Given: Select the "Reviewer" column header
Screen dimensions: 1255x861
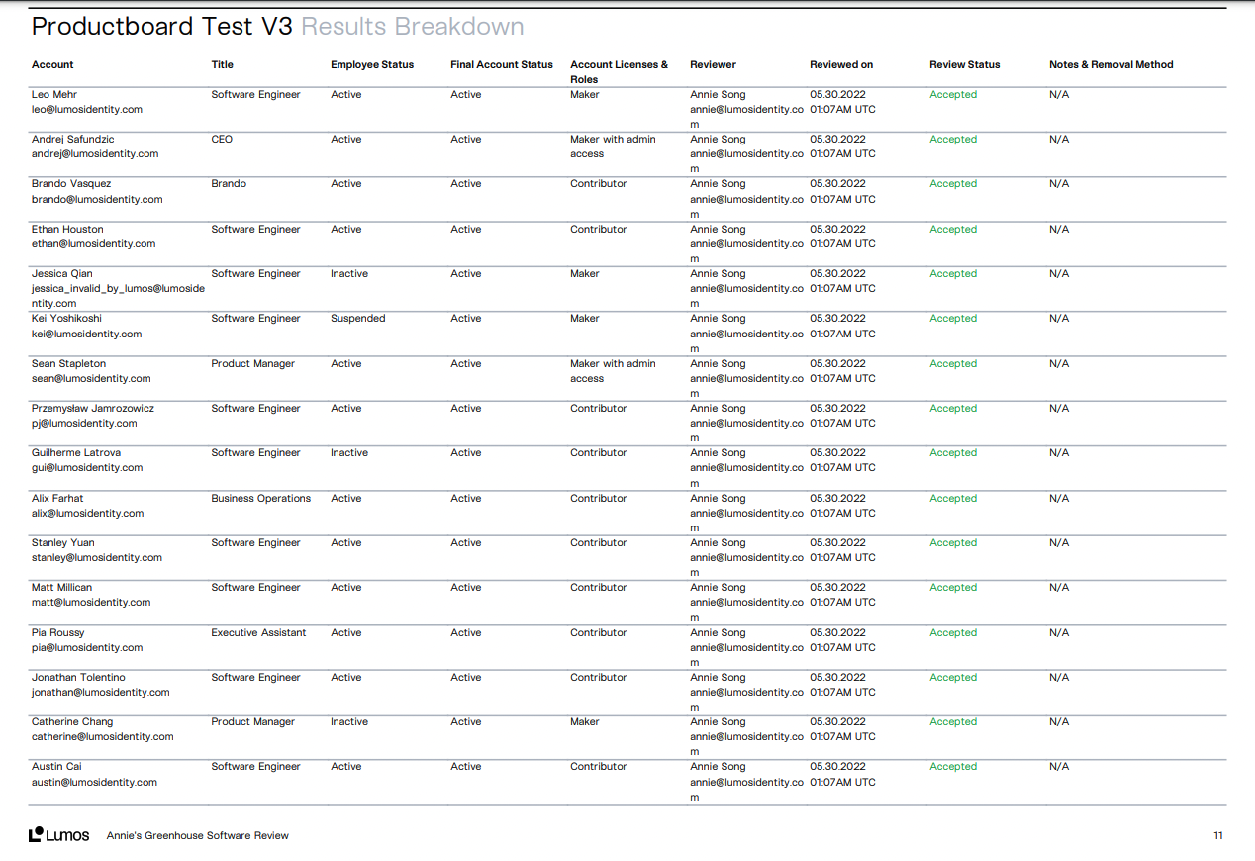Looking at the screenshot, I should point(714,65).
